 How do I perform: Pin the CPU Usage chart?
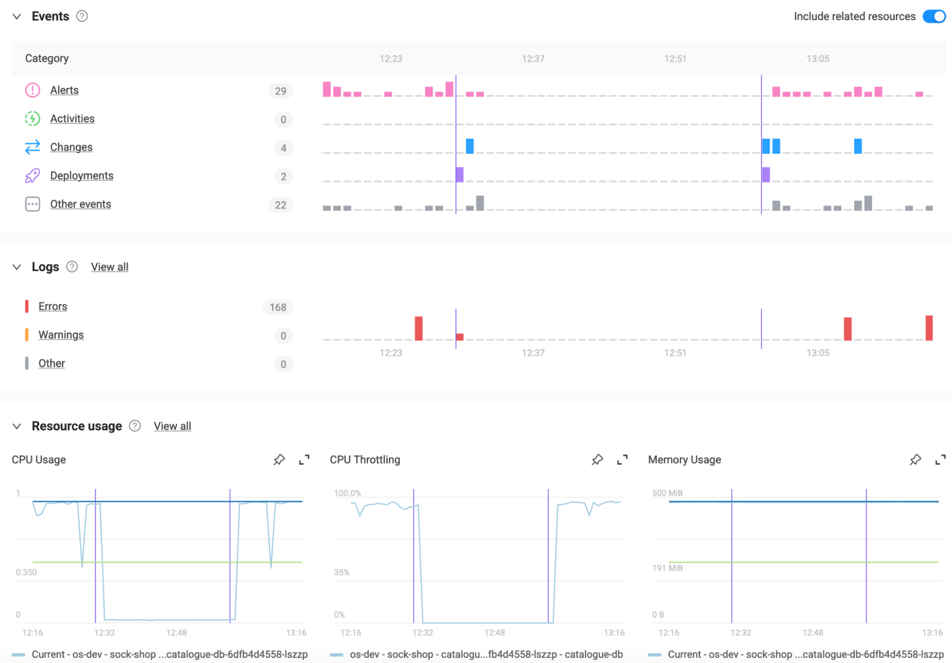pos(279,460)
